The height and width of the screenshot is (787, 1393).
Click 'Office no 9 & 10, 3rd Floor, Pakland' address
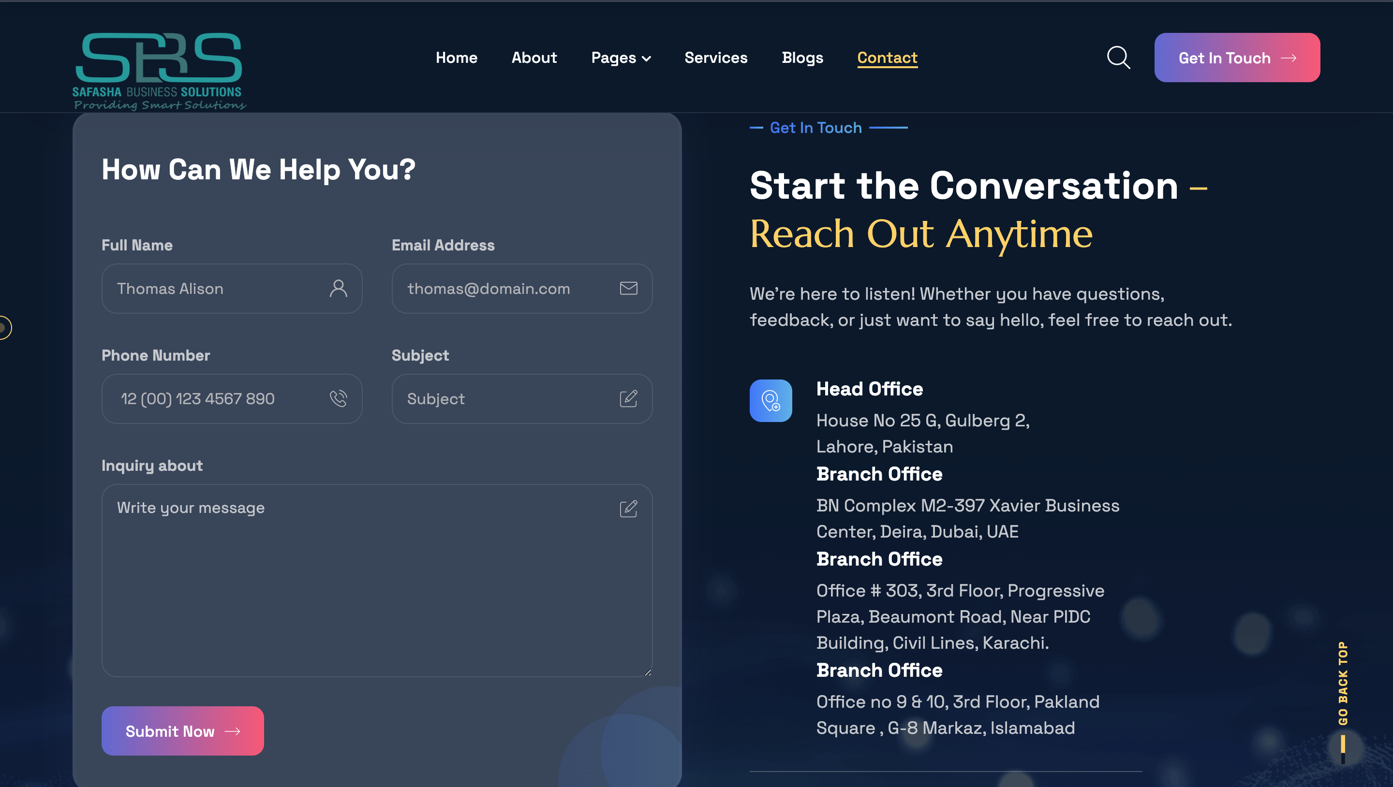pos(958,701)
